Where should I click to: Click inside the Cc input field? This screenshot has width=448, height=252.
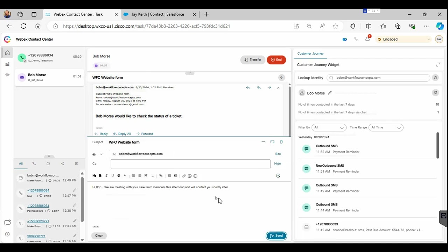(190, 164)
